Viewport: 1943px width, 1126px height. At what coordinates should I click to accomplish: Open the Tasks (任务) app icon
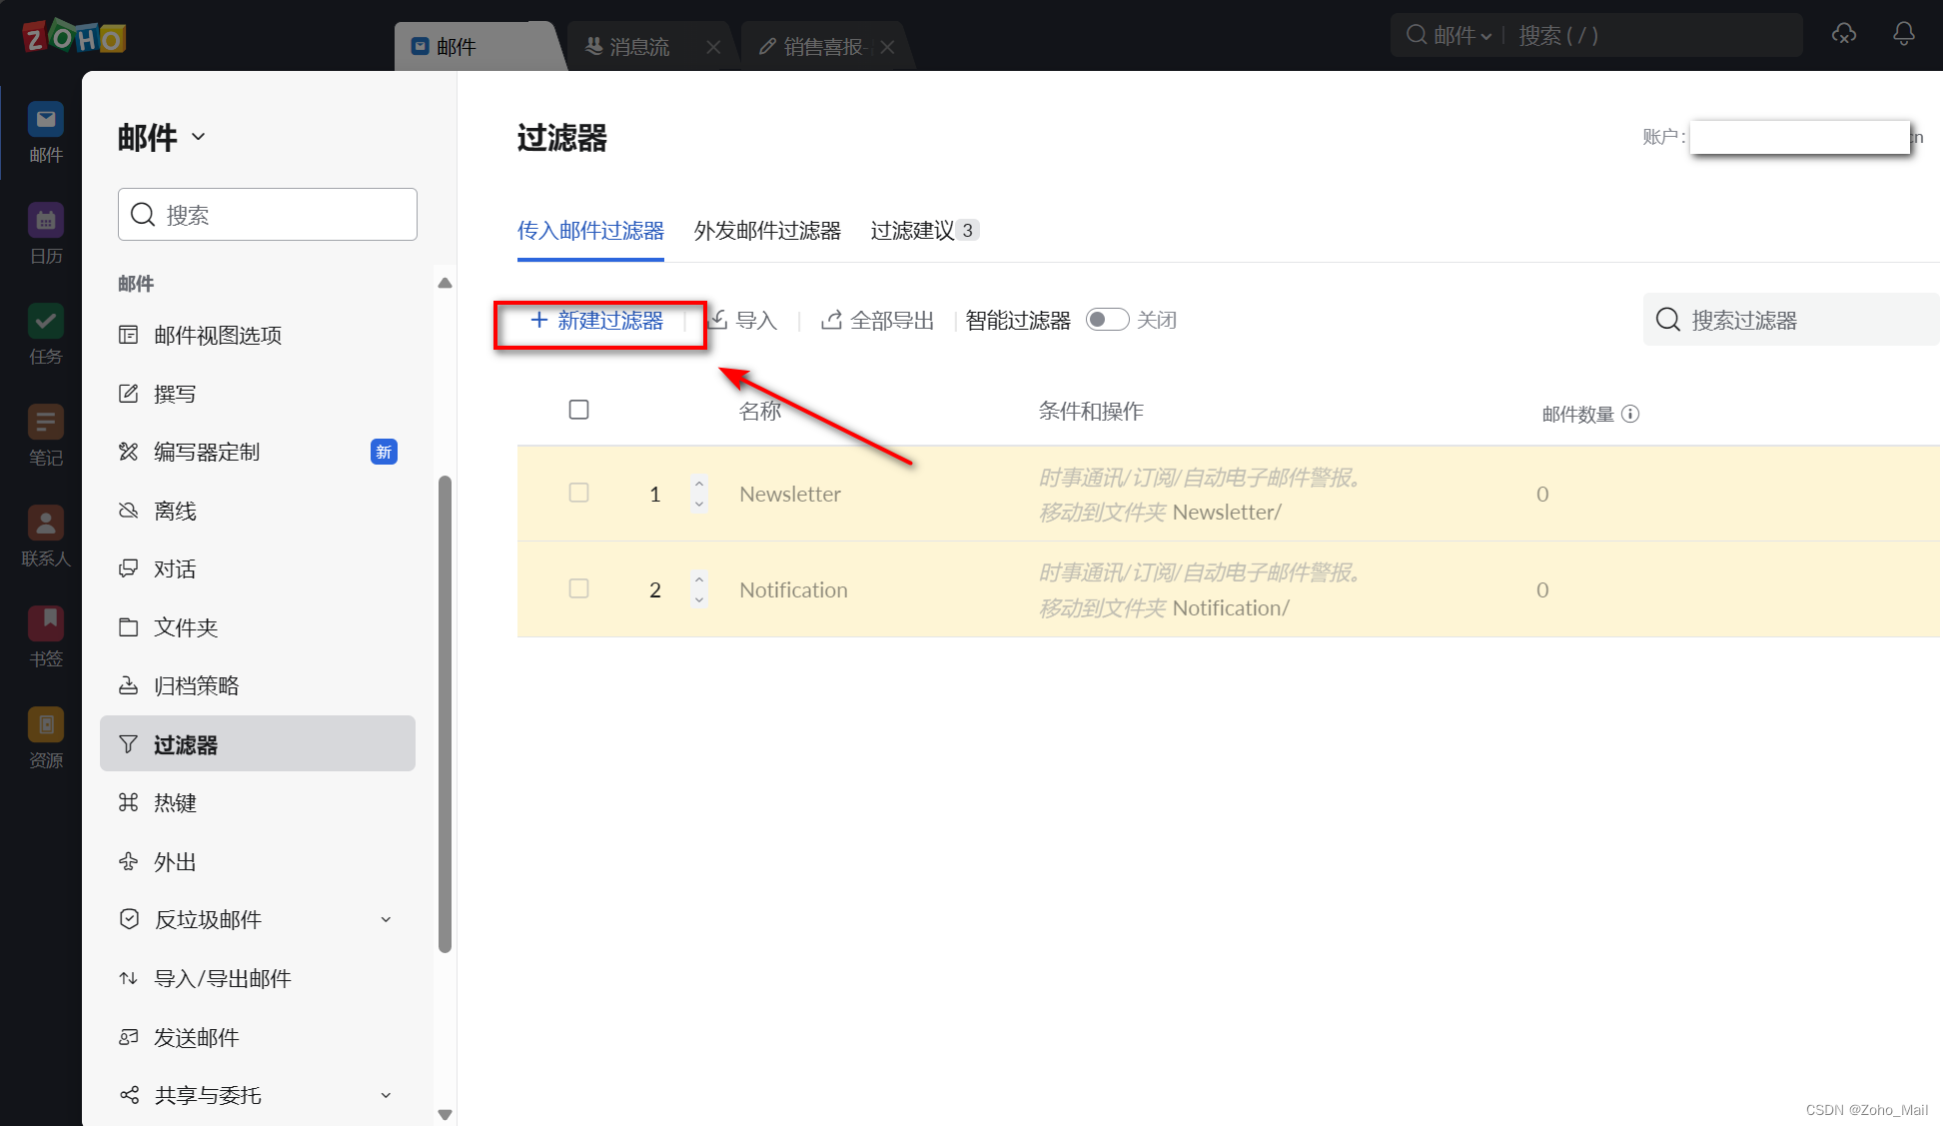45,323
